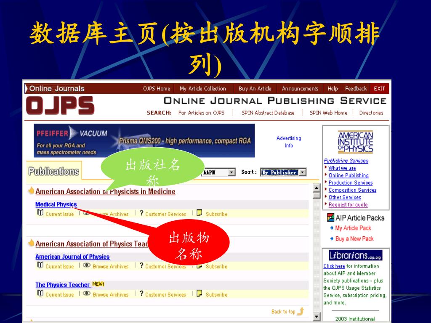The width and height of the screenshot is (431, 323).
Task: Click Current Issue book icon for American Journal of Physics
Action: point(40,265)
